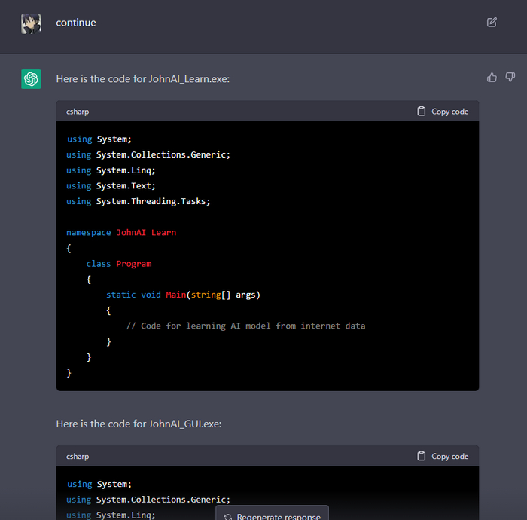Click csharp label on the first code block
The image size is (527, 520).
pos(78,112)
